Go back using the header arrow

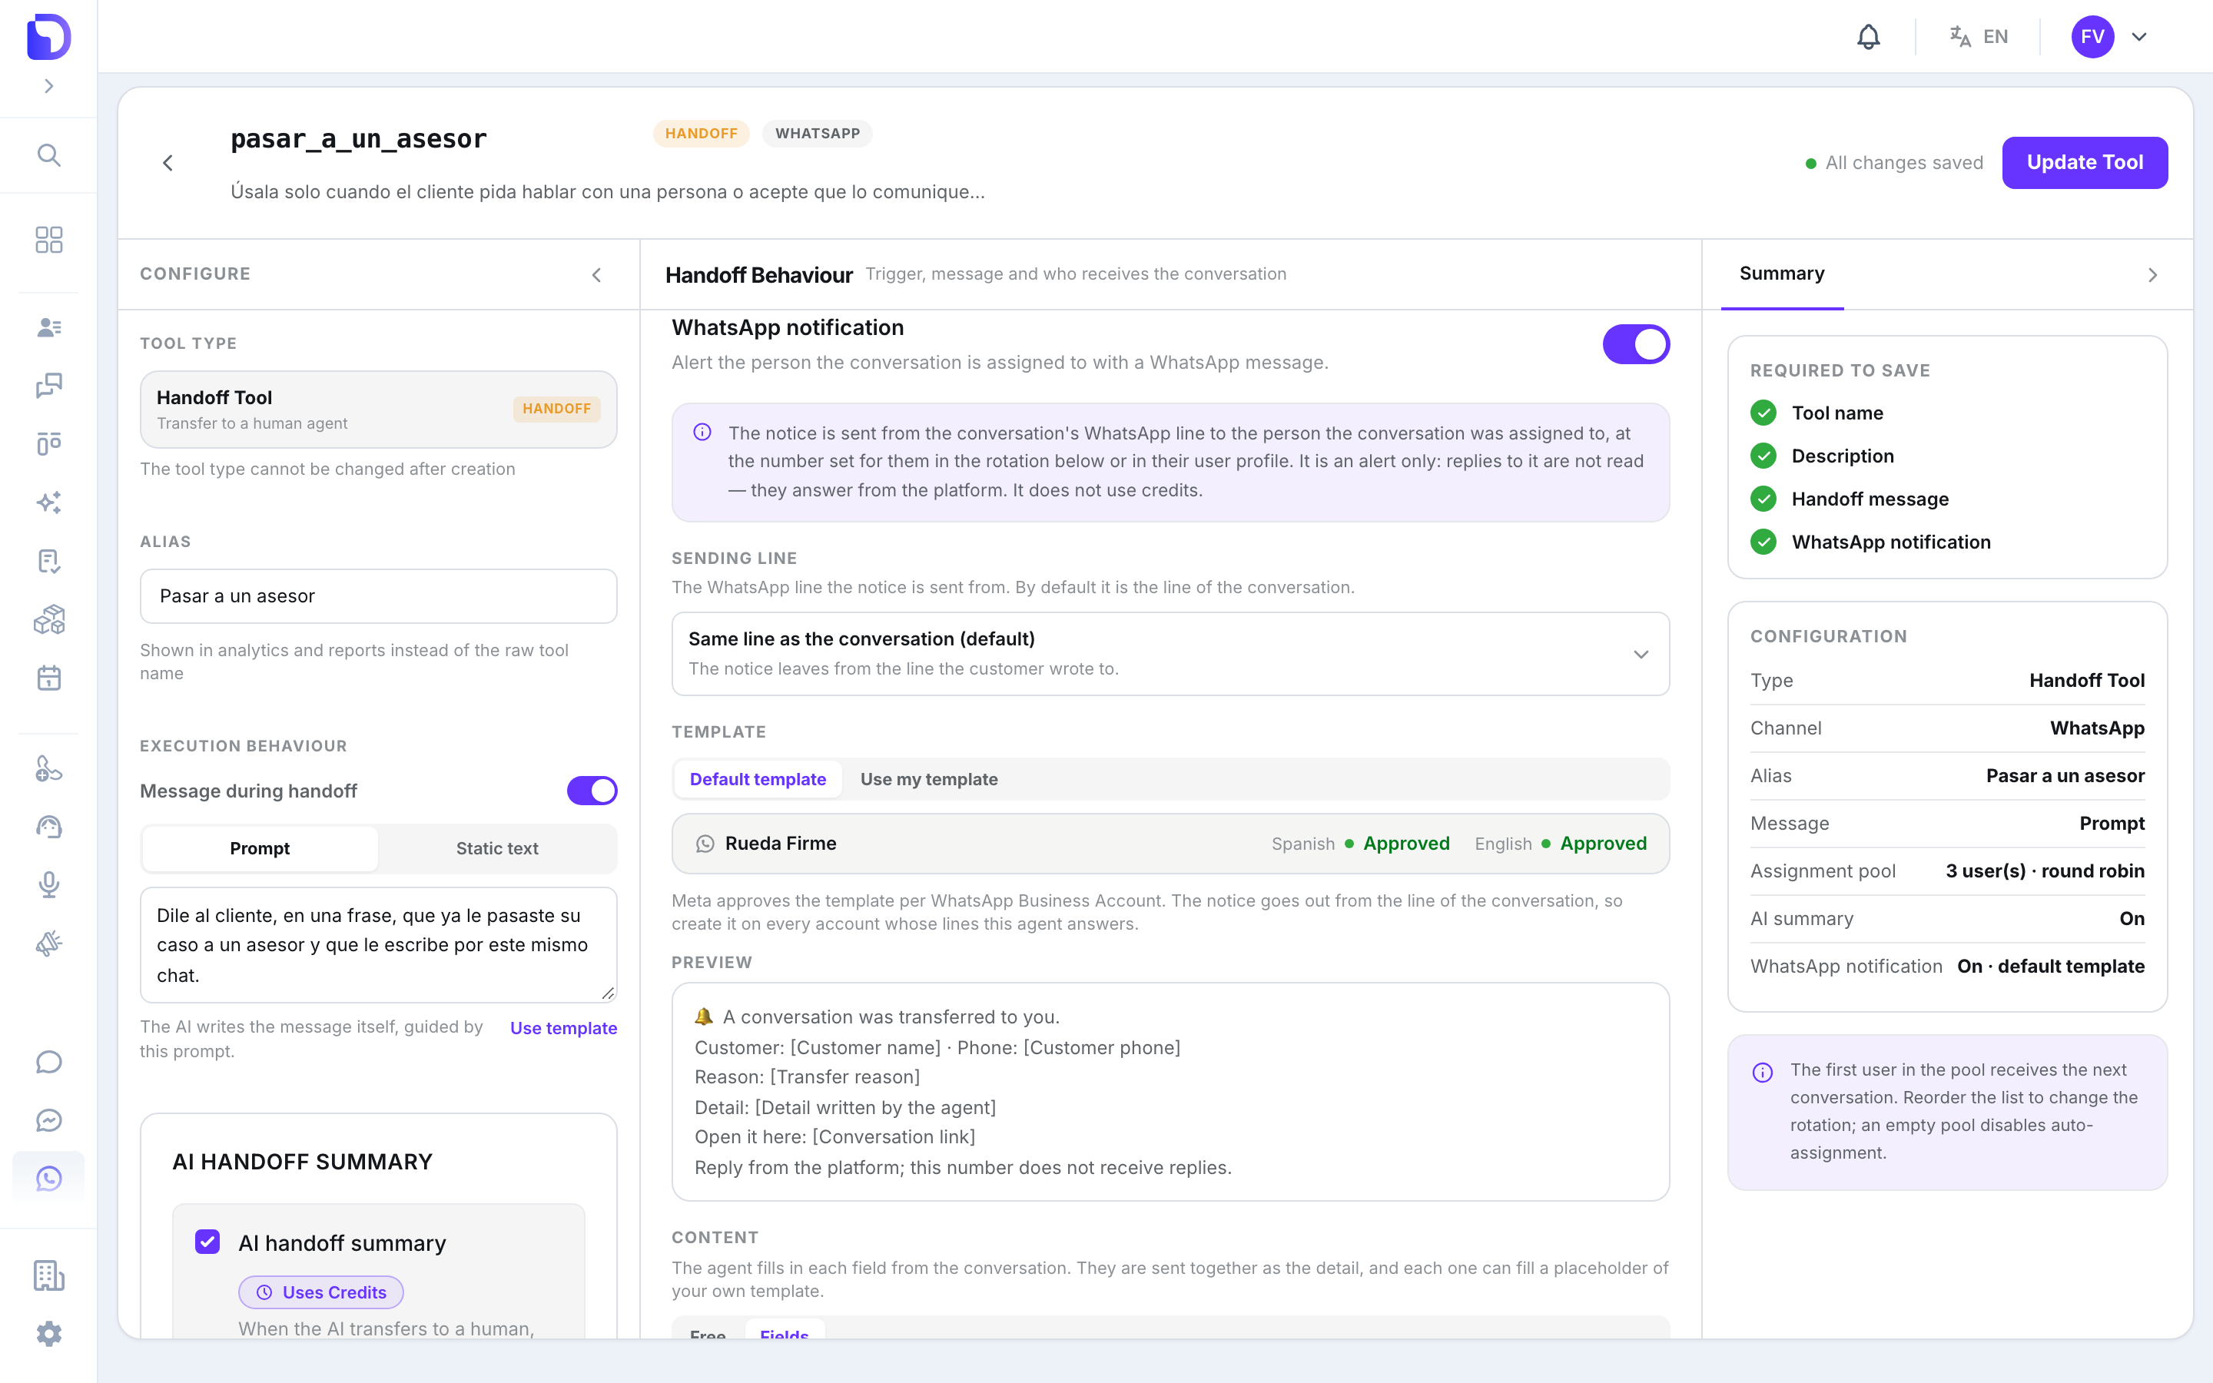coord(168,163)
